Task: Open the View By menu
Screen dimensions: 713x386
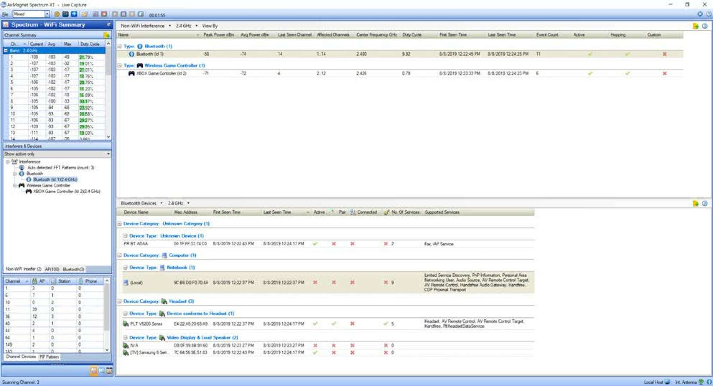Action: [210, 26]
